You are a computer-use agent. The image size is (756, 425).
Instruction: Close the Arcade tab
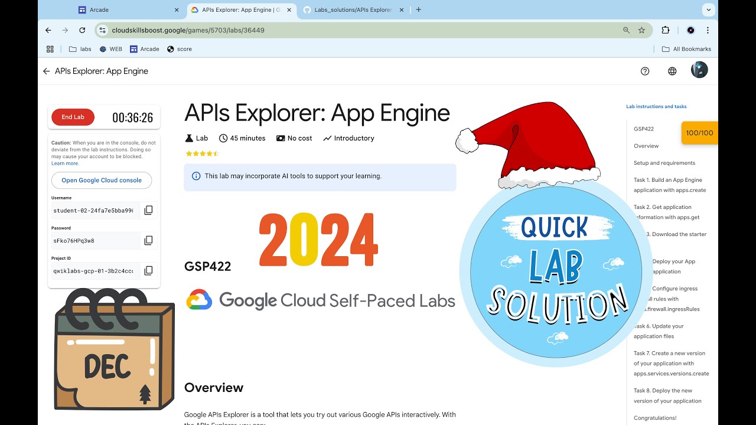pyautogui.click(x=177, y=10)
